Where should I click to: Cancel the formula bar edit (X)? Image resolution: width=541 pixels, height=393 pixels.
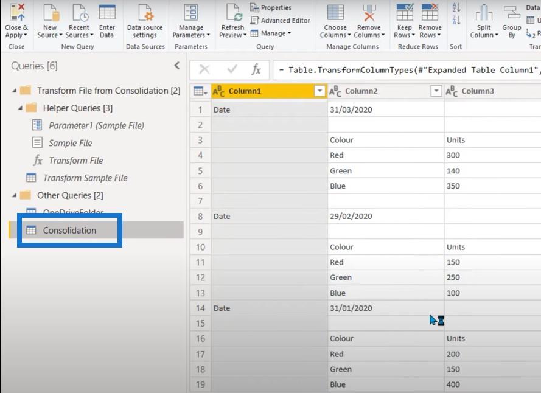pyautogui.click(x=204, y=70)
